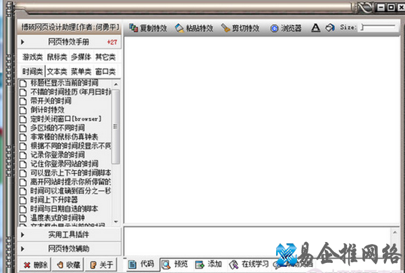Viewport: 405px width, 273px height.
Task: Select the 文本类 category tab
Action: tap(57, 71)
